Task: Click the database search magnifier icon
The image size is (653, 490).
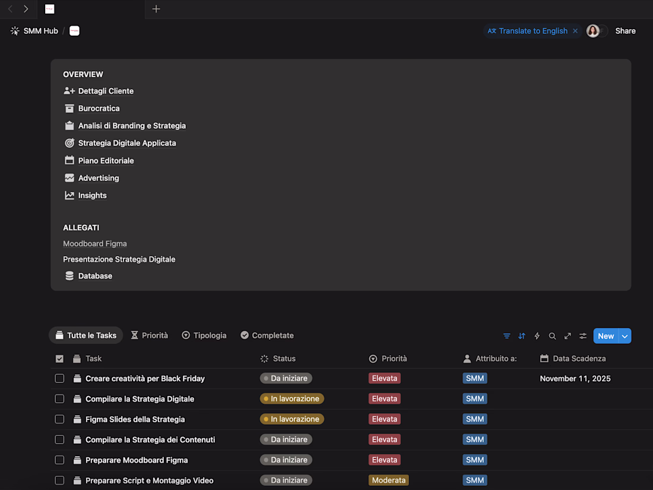Action: tap(552, 336)
